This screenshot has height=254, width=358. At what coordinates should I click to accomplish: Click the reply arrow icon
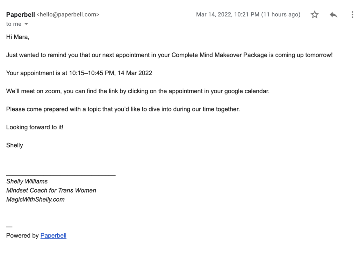point(334,15)
